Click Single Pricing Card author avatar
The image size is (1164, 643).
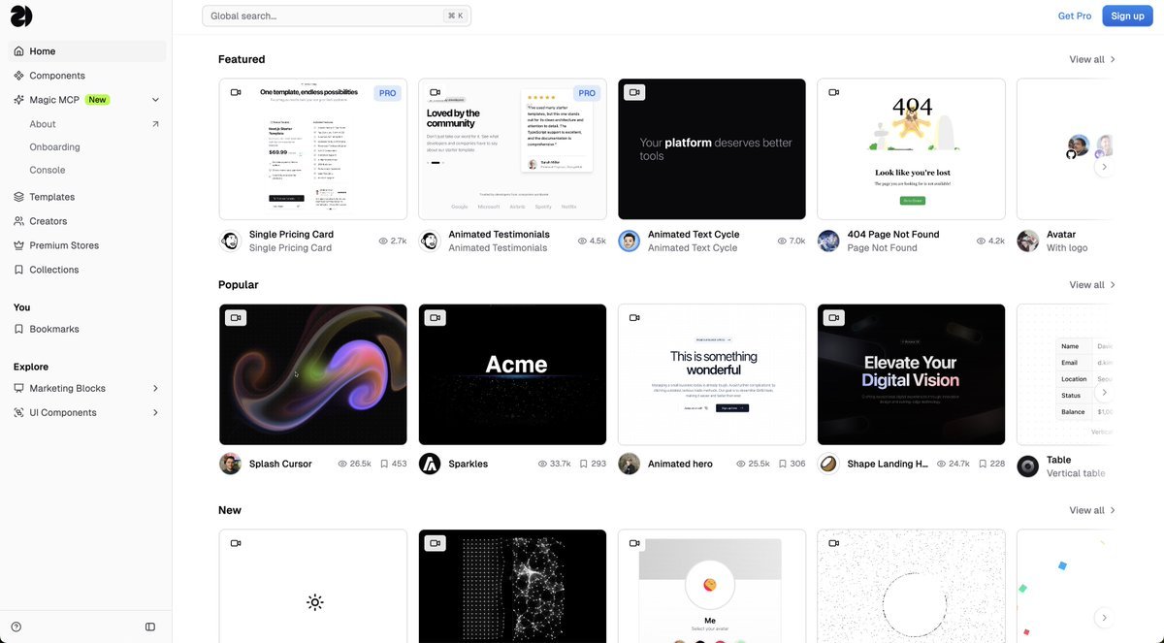pyautogui.click(x=230, y=241)
